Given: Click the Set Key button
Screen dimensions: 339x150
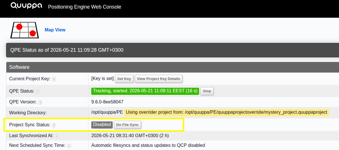Looking at the screenshot, I should (x=124, y=79).
